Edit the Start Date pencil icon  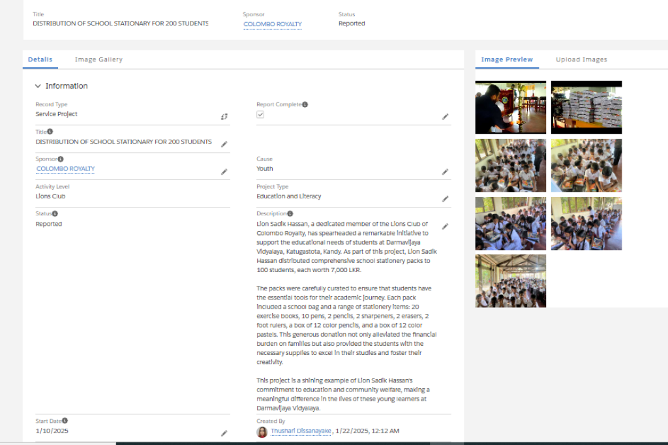(x=224, y=433)
